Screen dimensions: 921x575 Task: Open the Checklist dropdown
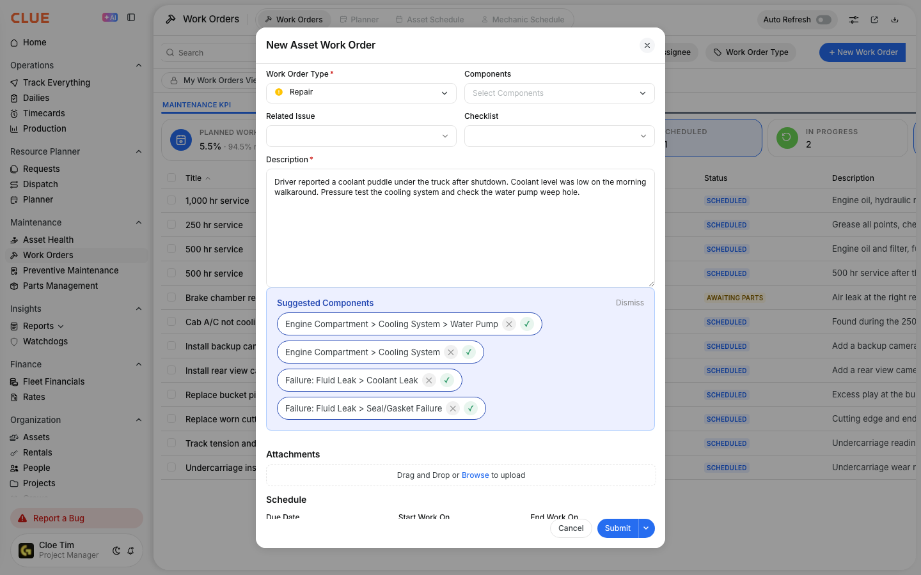coord(560,135)
